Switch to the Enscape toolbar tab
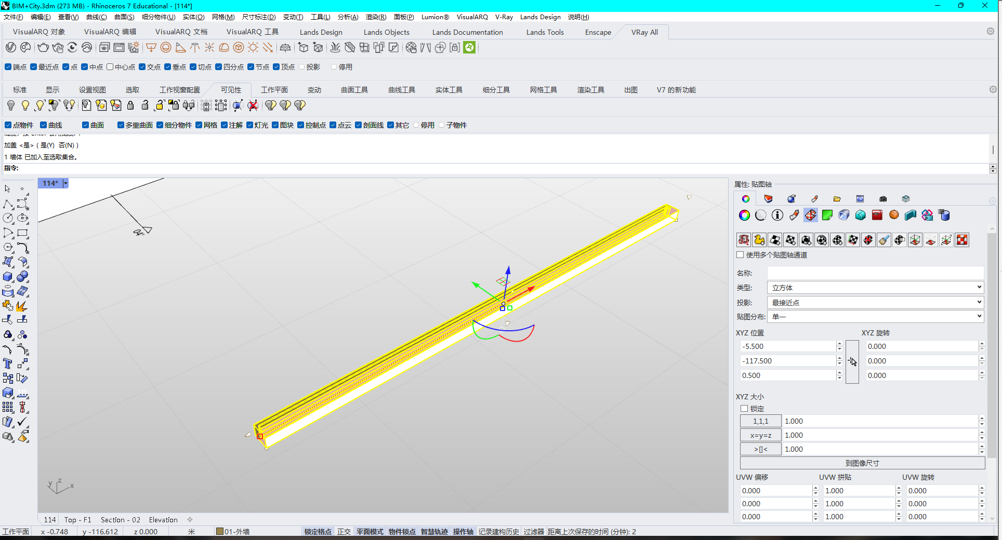 coord(598,32)
